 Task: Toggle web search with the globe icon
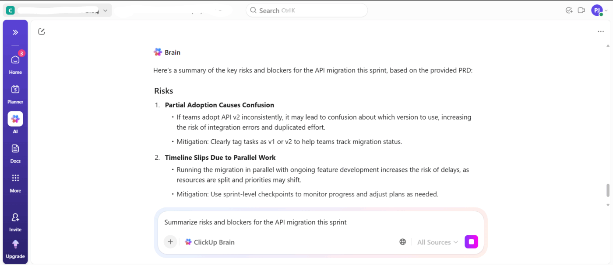coord(402,241)
